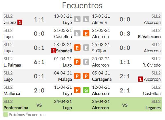
Task: Click the orange P badge for Cartagena vs Alcorcon
Action: point(86,76)
